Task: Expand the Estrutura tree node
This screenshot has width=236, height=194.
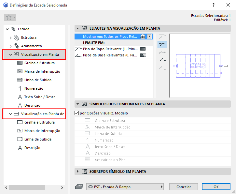Action: pyautogui.click(x=10, y=38)
